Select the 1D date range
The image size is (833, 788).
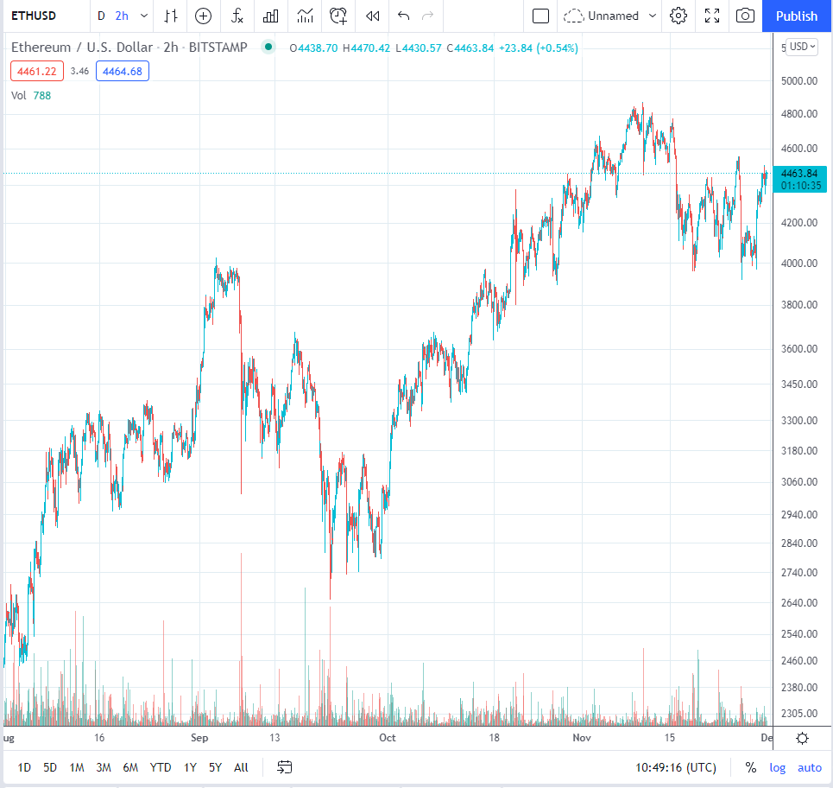pyautogui.click(x=24, y=767)
